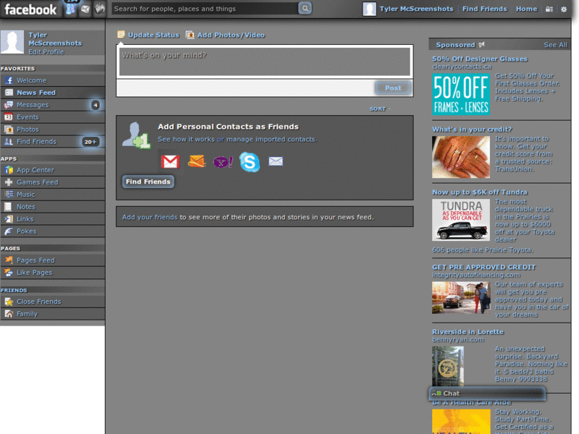Select Update Status tab
The height and width of the screenshot is (434, 579).
[x=148, y=35]
